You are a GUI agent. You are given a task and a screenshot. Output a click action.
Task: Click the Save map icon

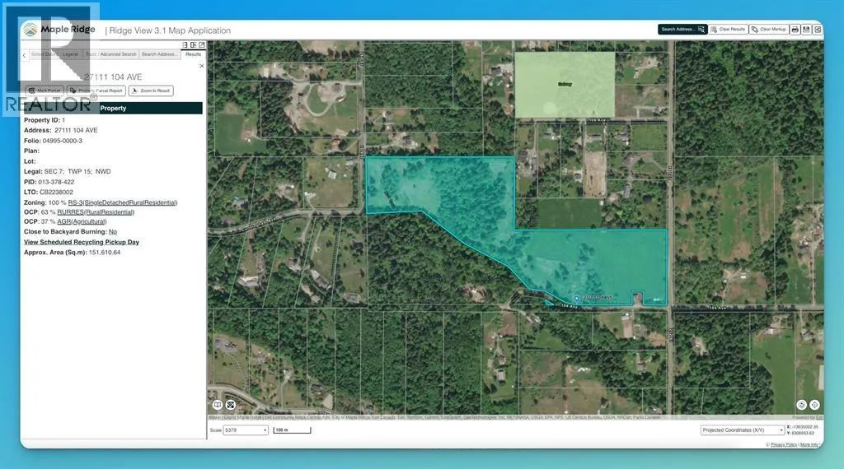pos(807,29)
